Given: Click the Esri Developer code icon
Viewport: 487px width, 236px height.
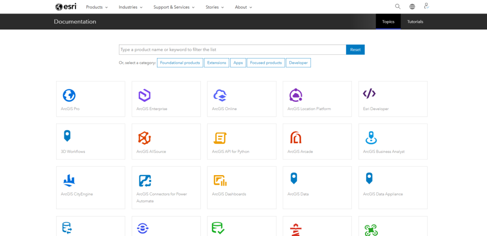Looking at the screenshot, I should [x=369, y=93].
